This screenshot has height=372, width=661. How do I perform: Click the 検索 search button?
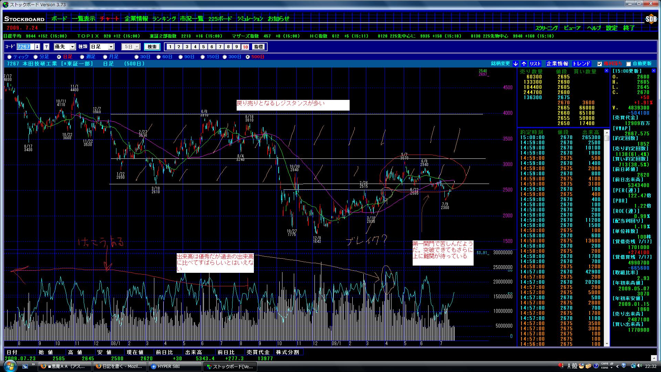click(x=152, y=47)
